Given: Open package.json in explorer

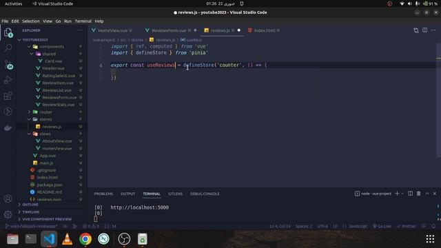Looking at the screenshot, I should pyautogui.click(x=50, y=185).
